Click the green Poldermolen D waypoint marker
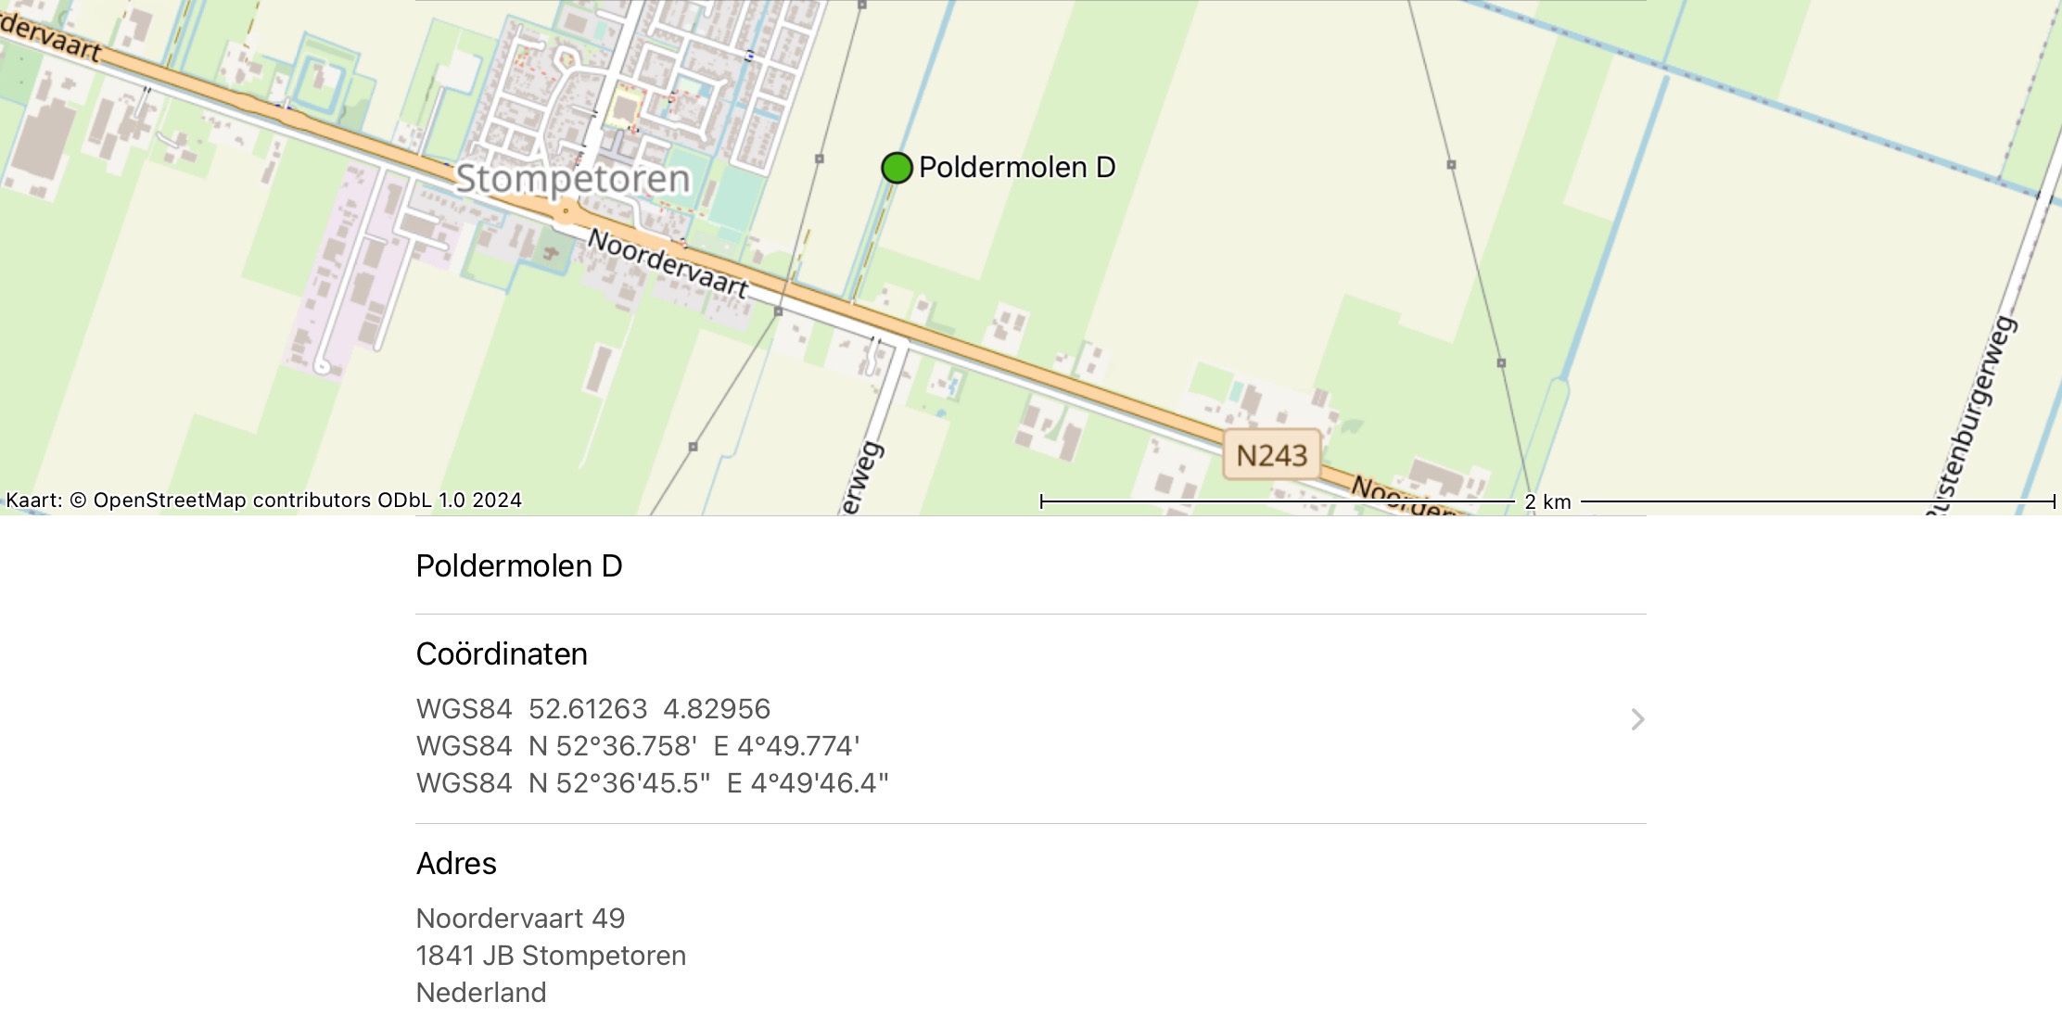This screenshot has height=1027, width=2062. click(x=897, y=168)
